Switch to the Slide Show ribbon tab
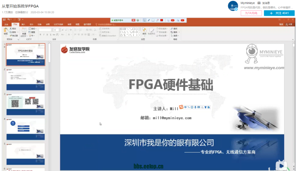The image size is (297, 171). point(58,25)
